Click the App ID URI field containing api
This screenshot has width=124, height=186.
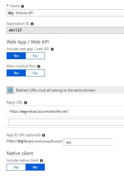coord(88,142)
